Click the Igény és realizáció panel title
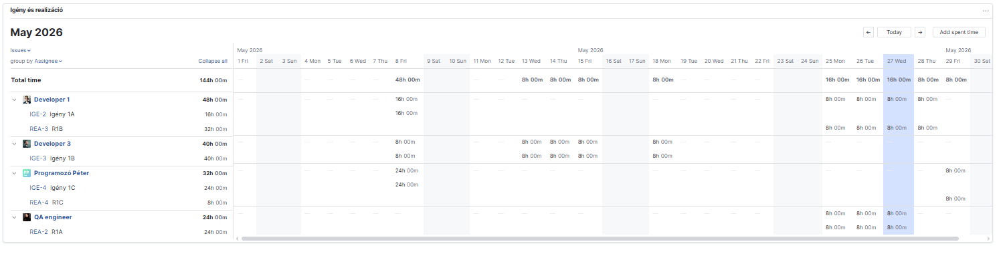 click(37, 11)
